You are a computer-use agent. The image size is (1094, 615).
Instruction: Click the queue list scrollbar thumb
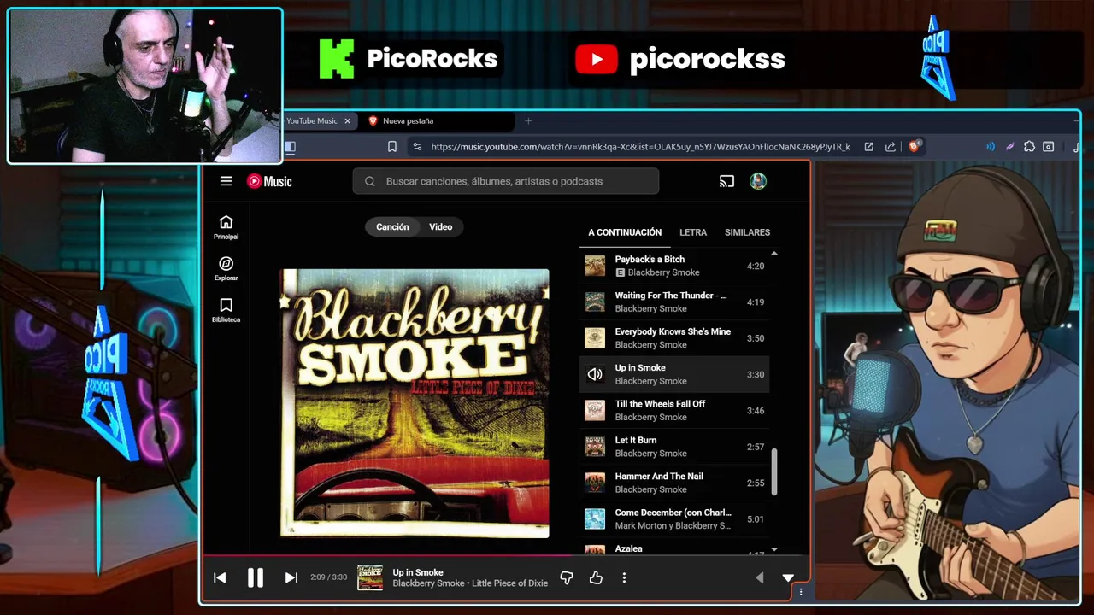coord(774,471)
